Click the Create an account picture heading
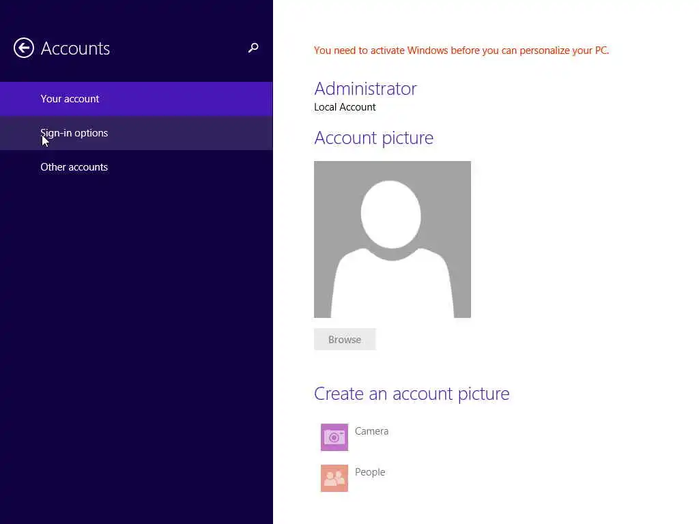699x524 pixels. pyautogui.click(x=412, y=394)
